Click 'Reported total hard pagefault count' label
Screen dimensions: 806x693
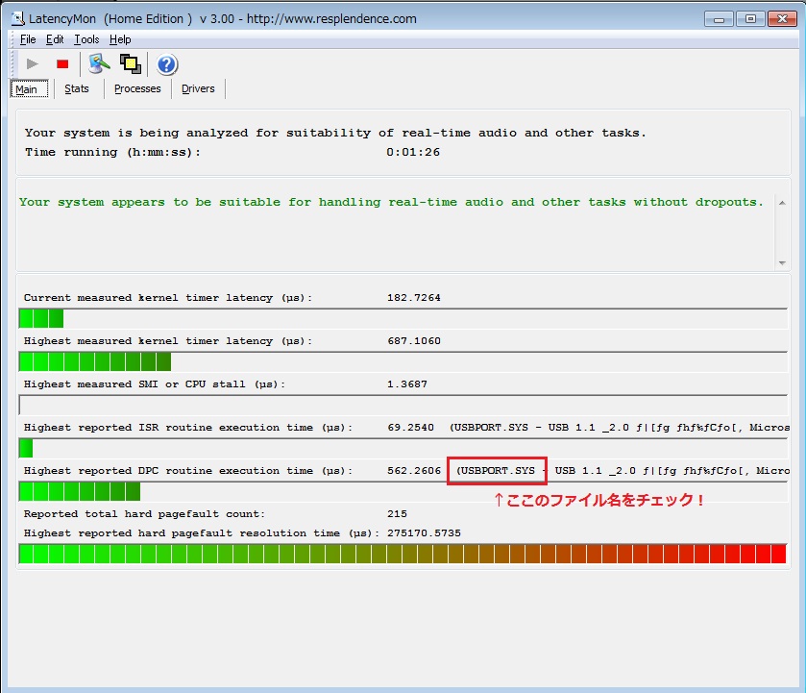[144, 514]
